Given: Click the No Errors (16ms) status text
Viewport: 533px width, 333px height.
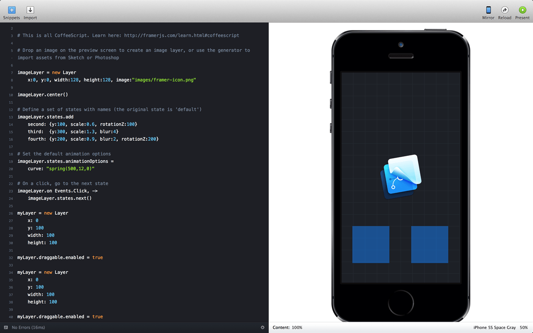Looking at the screenshot, I should pos(28,328).
